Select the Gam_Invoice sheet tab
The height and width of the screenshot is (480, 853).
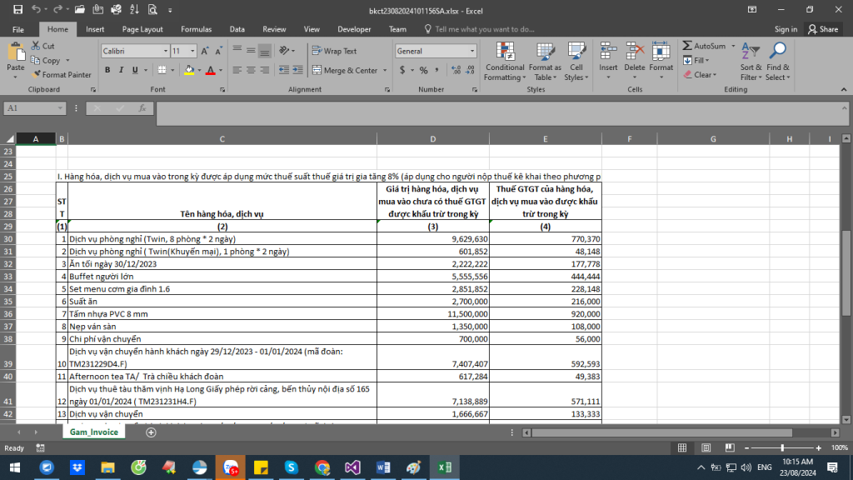point(93,432)
